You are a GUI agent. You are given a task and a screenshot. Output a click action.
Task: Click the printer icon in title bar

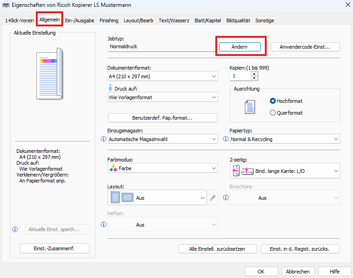5,5
